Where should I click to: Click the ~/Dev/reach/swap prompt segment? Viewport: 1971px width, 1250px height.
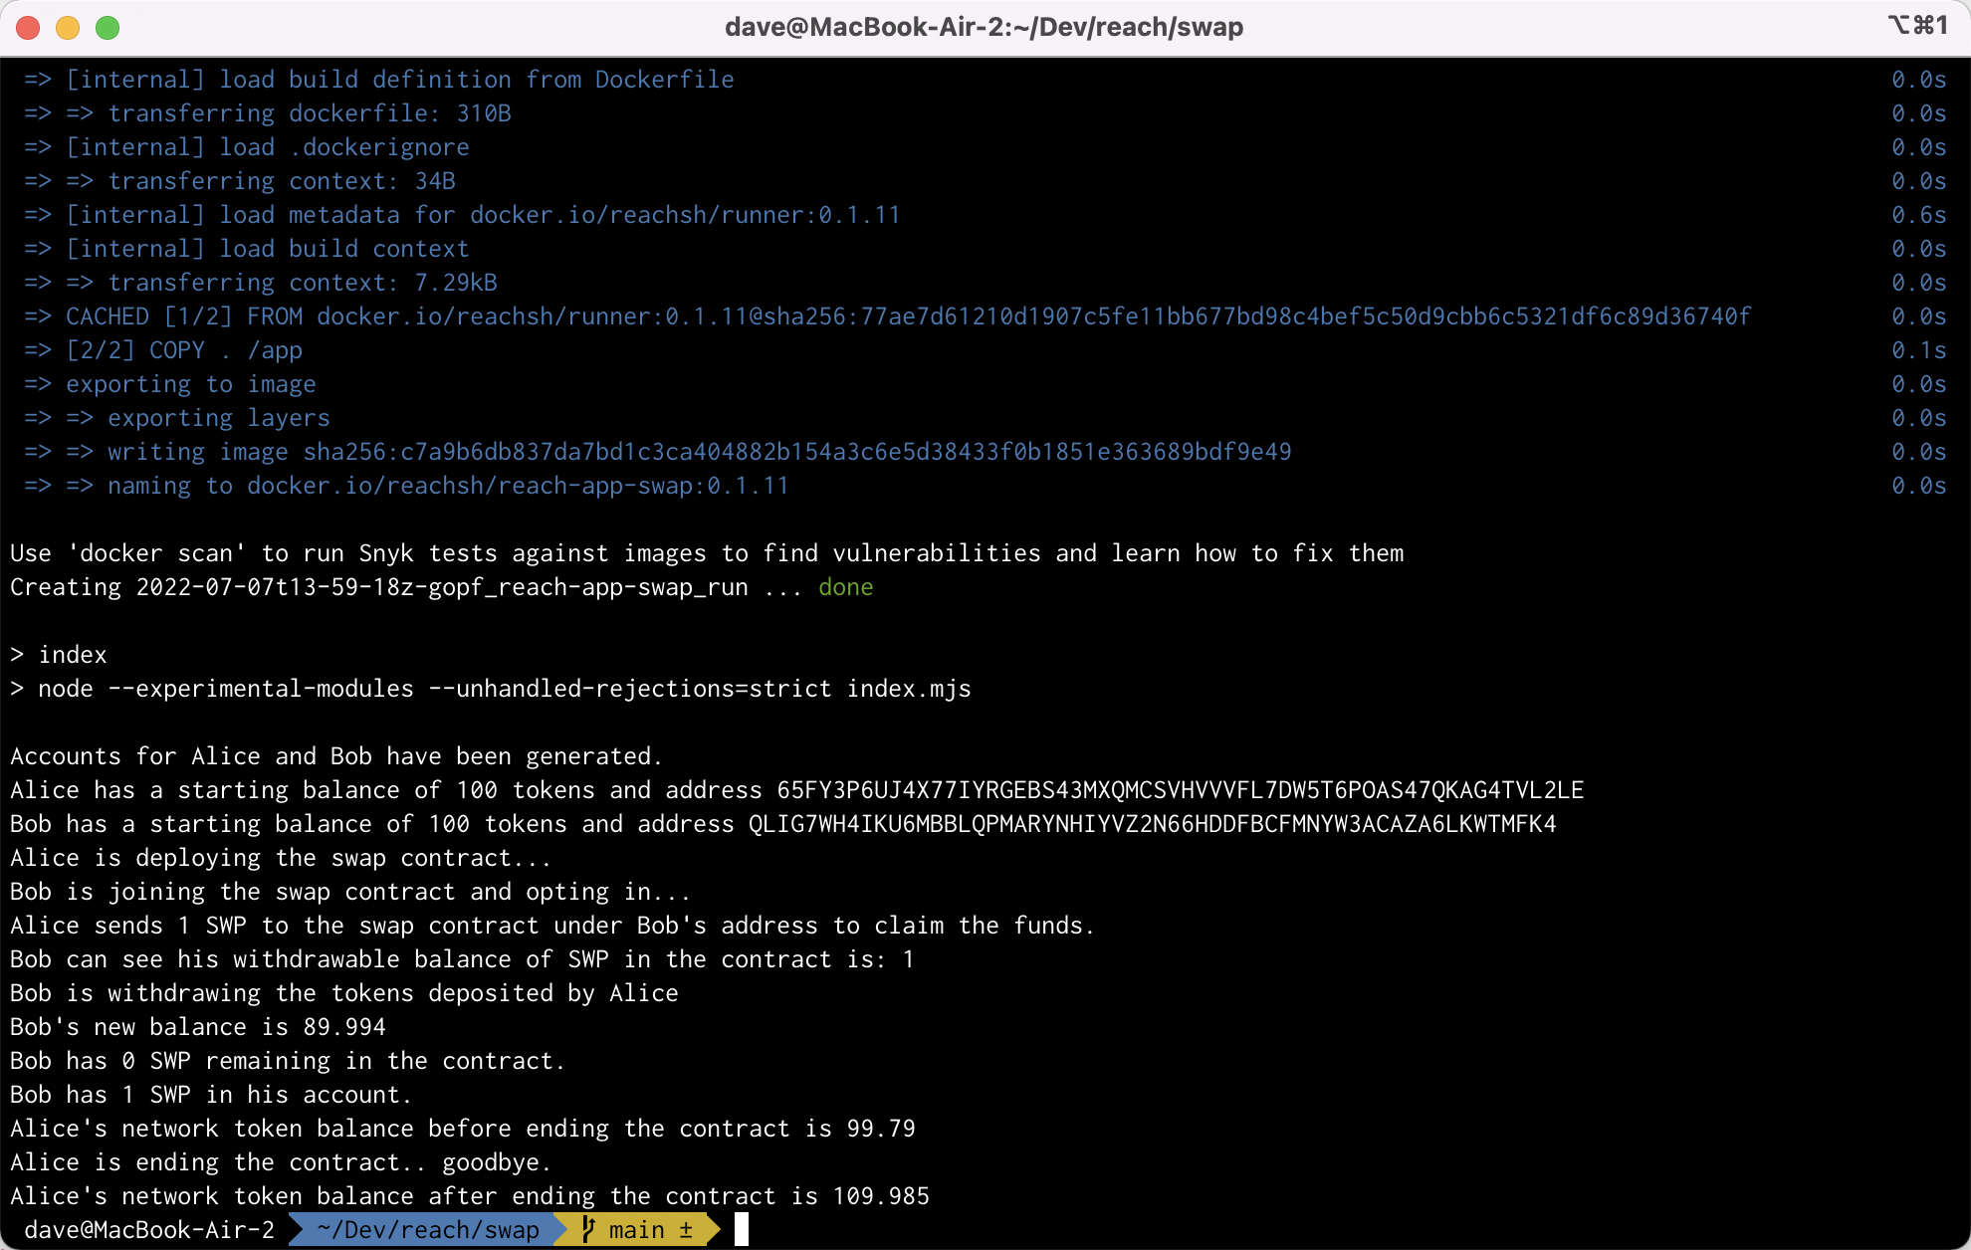[428, 1230]
